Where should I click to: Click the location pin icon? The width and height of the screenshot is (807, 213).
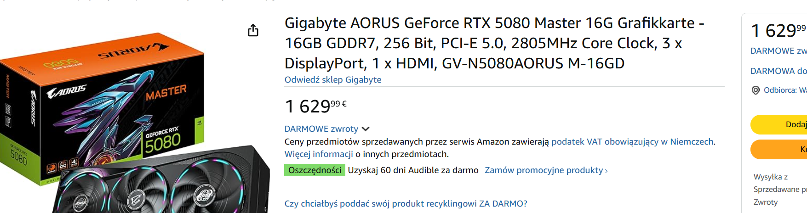pos(755,90)
